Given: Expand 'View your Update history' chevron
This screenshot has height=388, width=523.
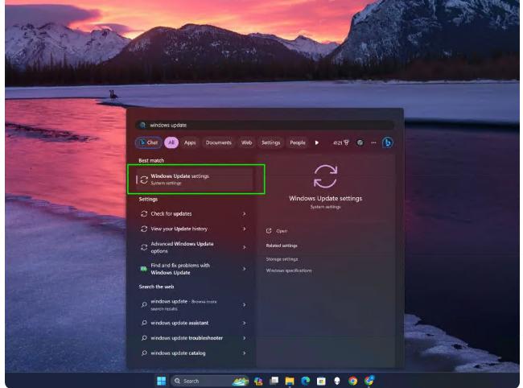Looking at the screenshot, I should click(244, 229).
